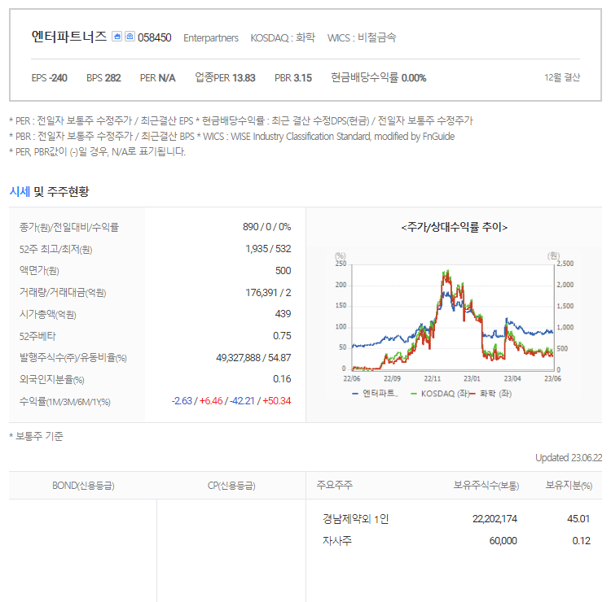Screen dimensions: 611x602
Task: Click the 주요주주 column header
Action: [x=334, y=485]
